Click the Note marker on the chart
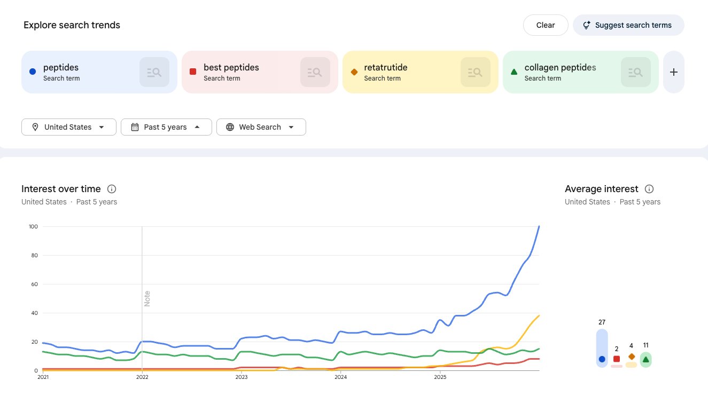 click(147, 298)
